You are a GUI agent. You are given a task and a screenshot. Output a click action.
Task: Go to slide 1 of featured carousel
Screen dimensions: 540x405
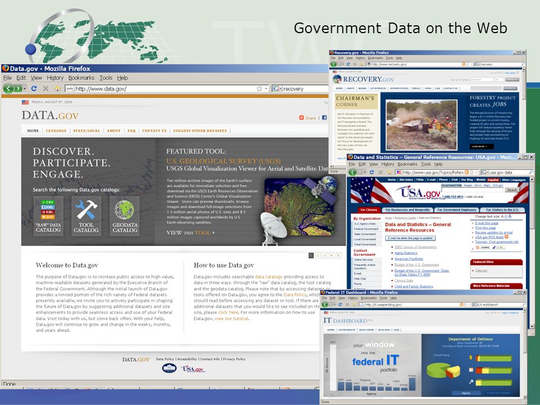coord(311,255)
